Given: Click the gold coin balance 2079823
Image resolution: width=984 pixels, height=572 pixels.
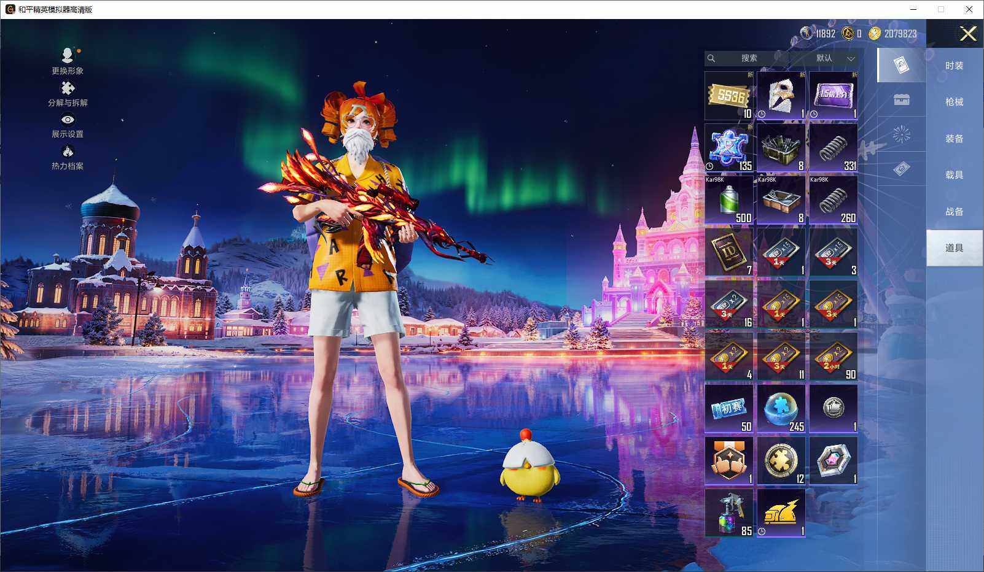Looking at the screenshot, I should coord(894,34).
